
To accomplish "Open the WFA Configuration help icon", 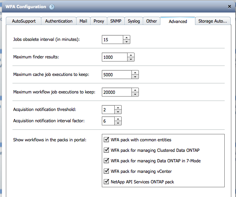I will (52, 7).
